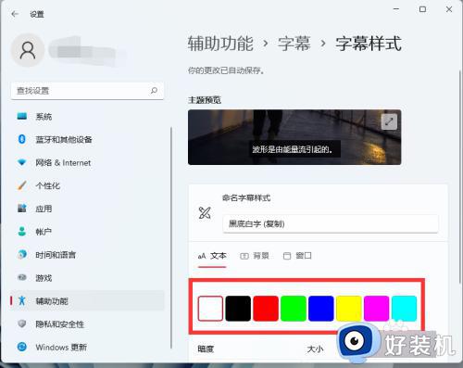Click the back arrow in Settings
Screen dimensions: 463x368
pos(15,14)
